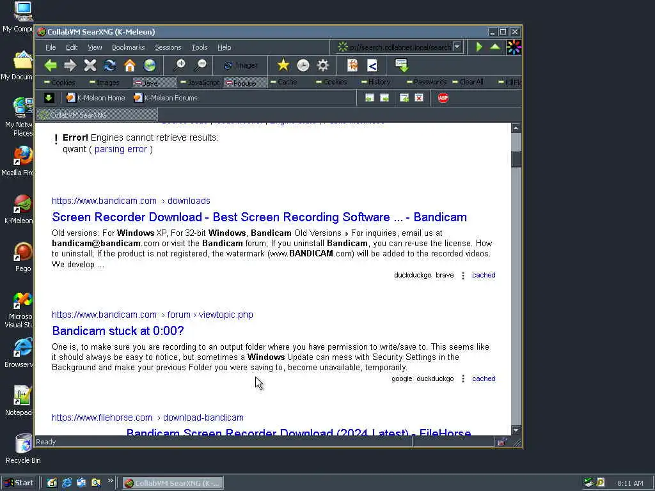Click the globe search icon in toolbar
Screen dimensions: 655x491
(150, 65)
